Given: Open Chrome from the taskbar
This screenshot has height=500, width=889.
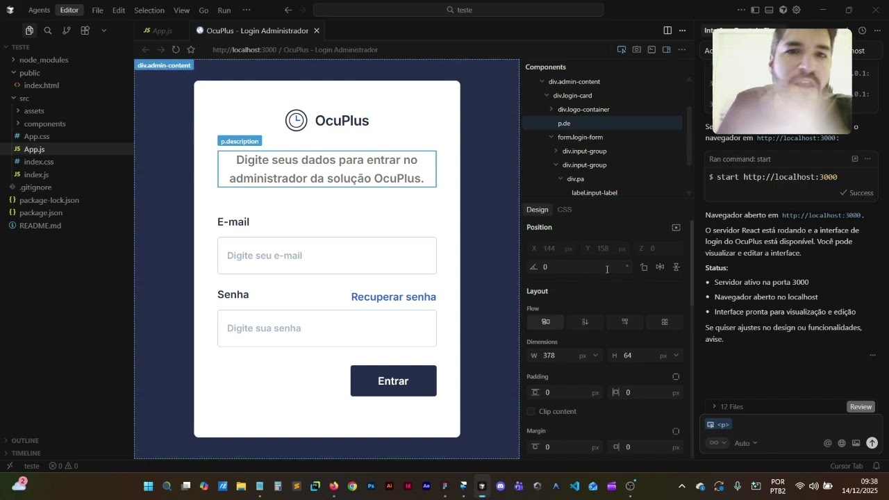Looking at the screenshot, I should (352, 486).
